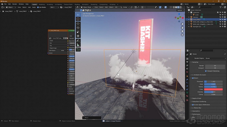Image resolution: width=227 pixels, height=127 pixels.
Task: Open the Object Data properties tab
Action: coord(187,93)
